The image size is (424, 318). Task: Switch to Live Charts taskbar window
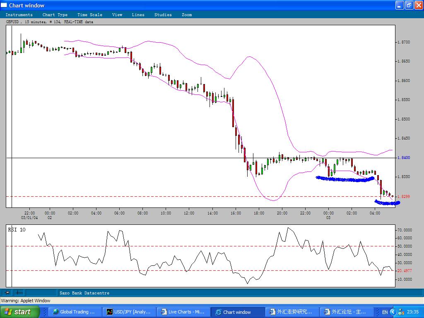pyautogui.click(x=183, y=312)
